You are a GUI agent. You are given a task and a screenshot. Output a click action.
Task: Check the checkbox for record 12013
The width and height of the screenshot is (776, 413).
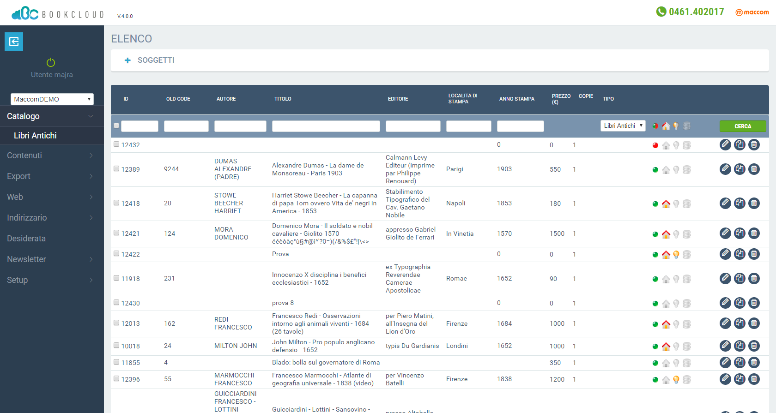tap(116, 323)
